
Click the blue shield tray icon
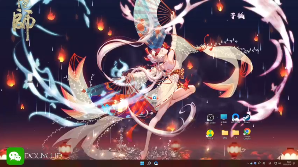[x=255, y=163]
